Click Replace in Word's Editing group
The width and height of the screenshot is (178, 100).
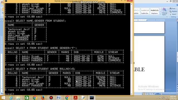[173, 11]
